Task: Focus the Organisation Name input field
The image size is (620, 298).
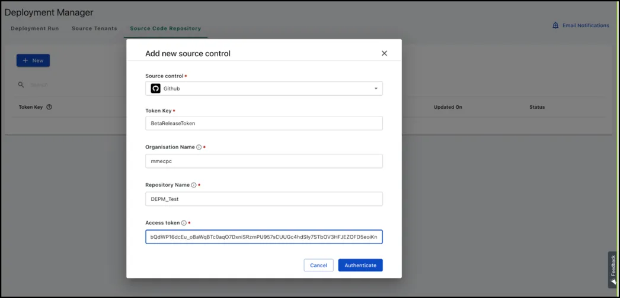Action: [x=264, y=161]
